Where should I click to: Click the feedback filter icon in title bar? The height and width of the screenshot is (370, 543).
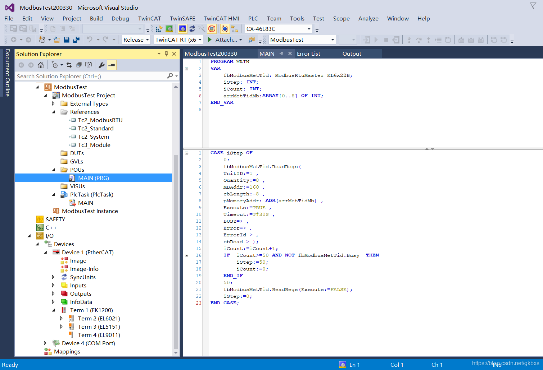click(533, 6)
